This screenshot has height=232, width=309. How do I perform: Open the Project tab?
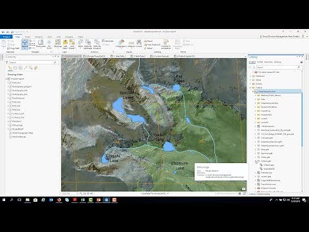(x=6, y=37)
